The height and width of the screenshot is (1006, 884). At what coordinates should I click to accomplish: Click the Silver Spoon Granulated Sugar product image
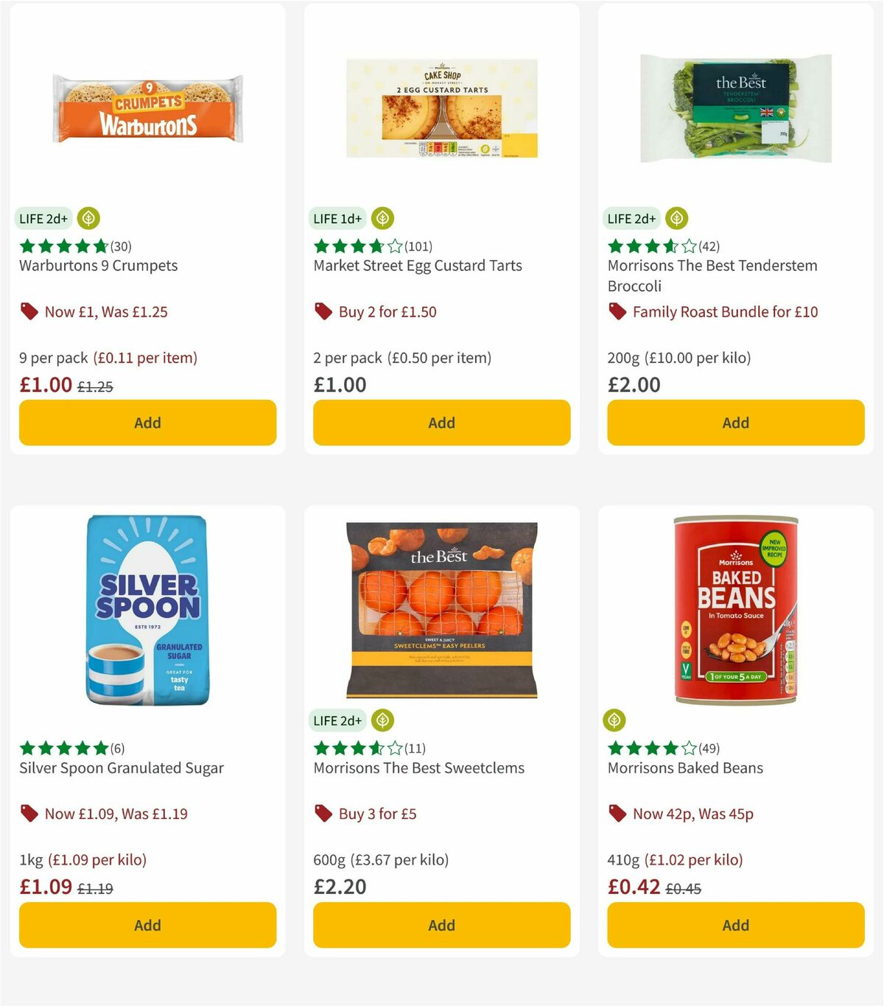click(x=147, y=610)
